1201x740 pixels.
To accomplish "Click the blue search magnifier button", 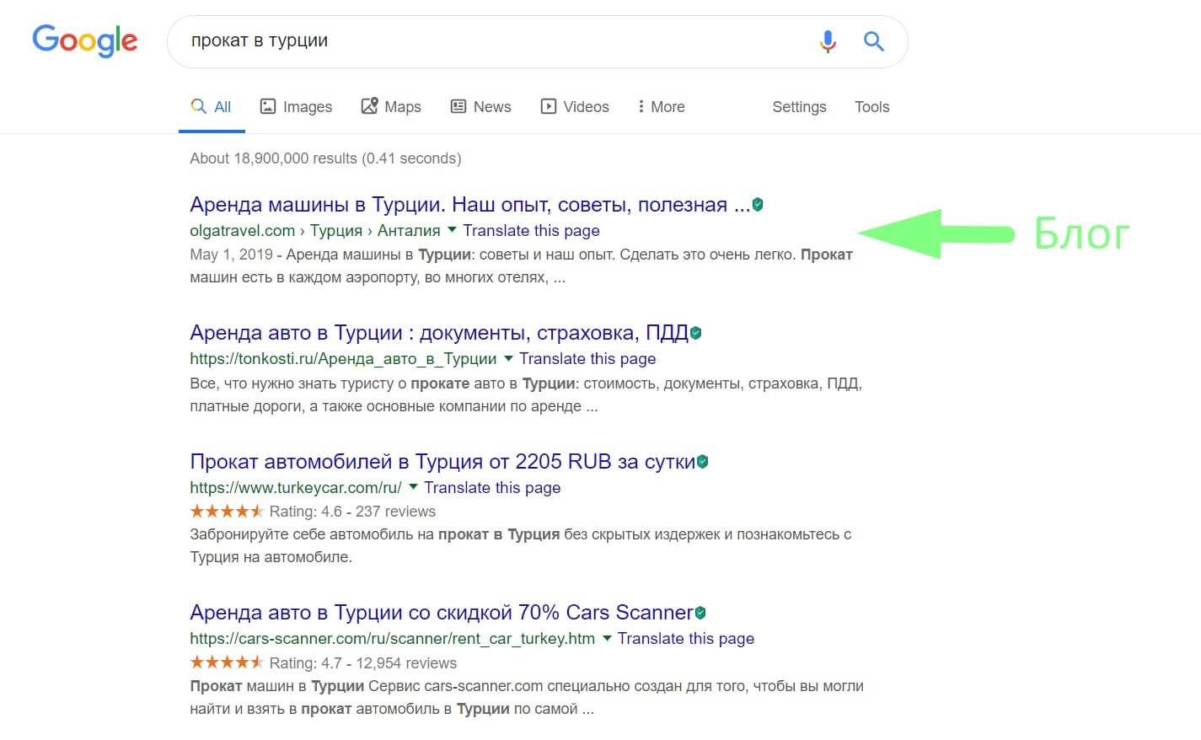I will tap(874, 40).
